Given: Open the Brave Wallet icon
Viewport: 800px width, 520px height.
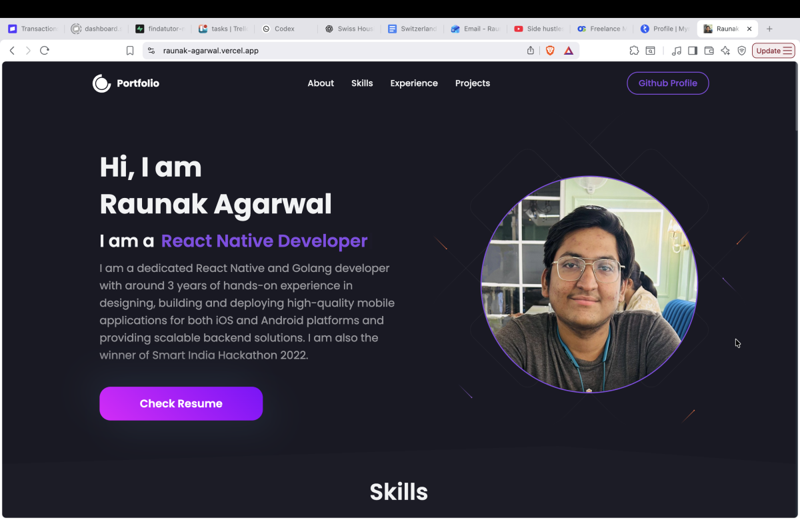Looking at the screenshot, I should [709, 51].
